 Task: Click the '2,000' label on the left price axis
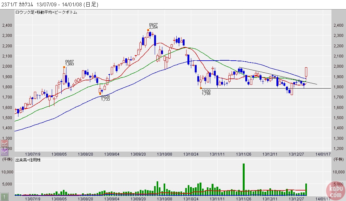pyautogui.click(x=7, y=66)
